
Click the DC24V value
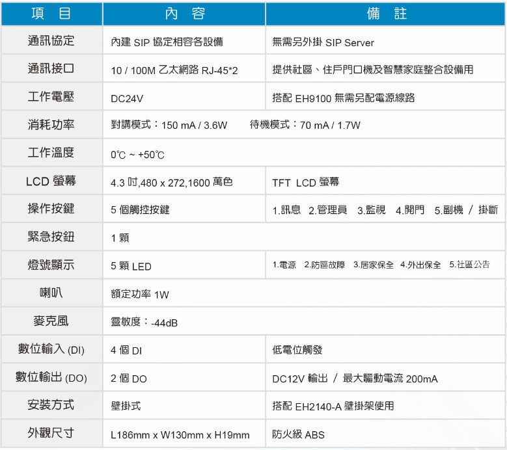coord(127,99)
